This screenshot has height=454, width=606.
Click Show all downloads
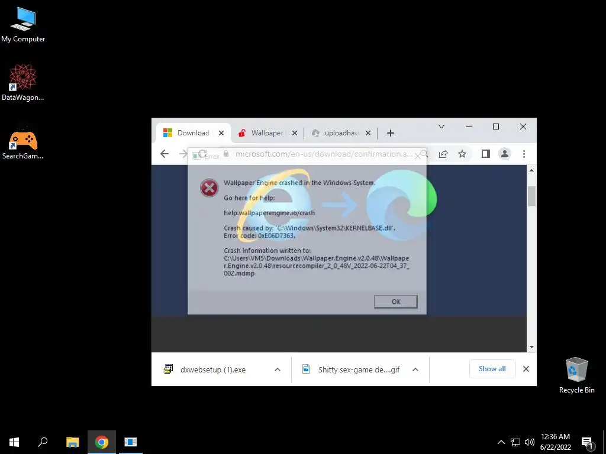pyautogui.click(x=492, y=369)
